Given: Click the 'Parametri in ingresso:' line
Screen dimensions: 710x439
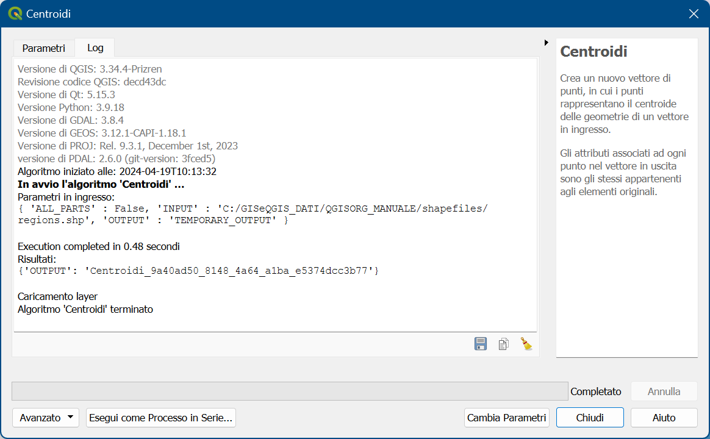Looking at the screenshot, I should pos(66,197).
